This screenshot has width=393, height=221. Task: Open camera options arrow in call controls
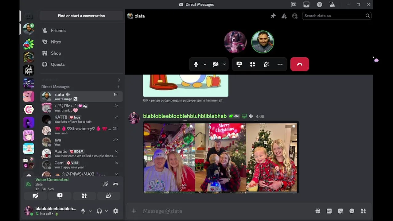coord(224,64)
